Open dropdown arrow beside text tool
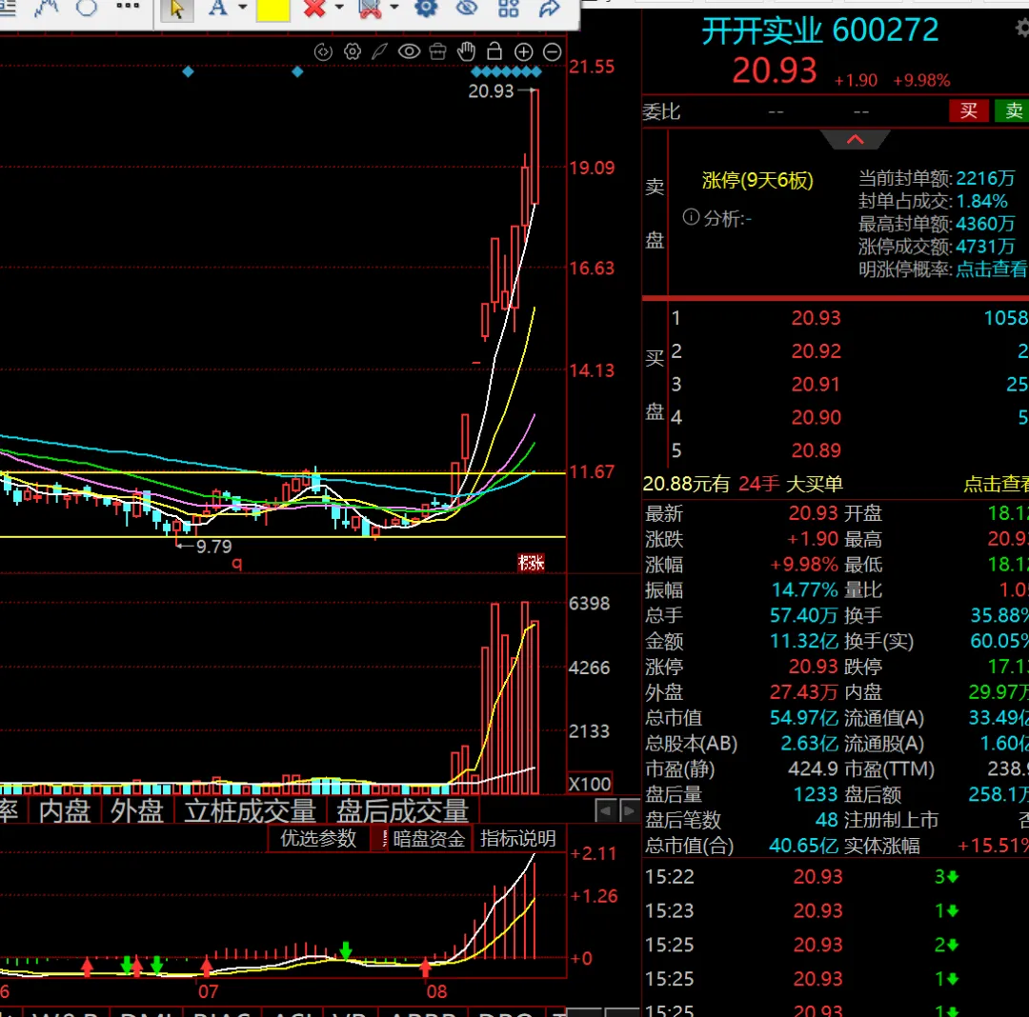 tap(243, 8)
